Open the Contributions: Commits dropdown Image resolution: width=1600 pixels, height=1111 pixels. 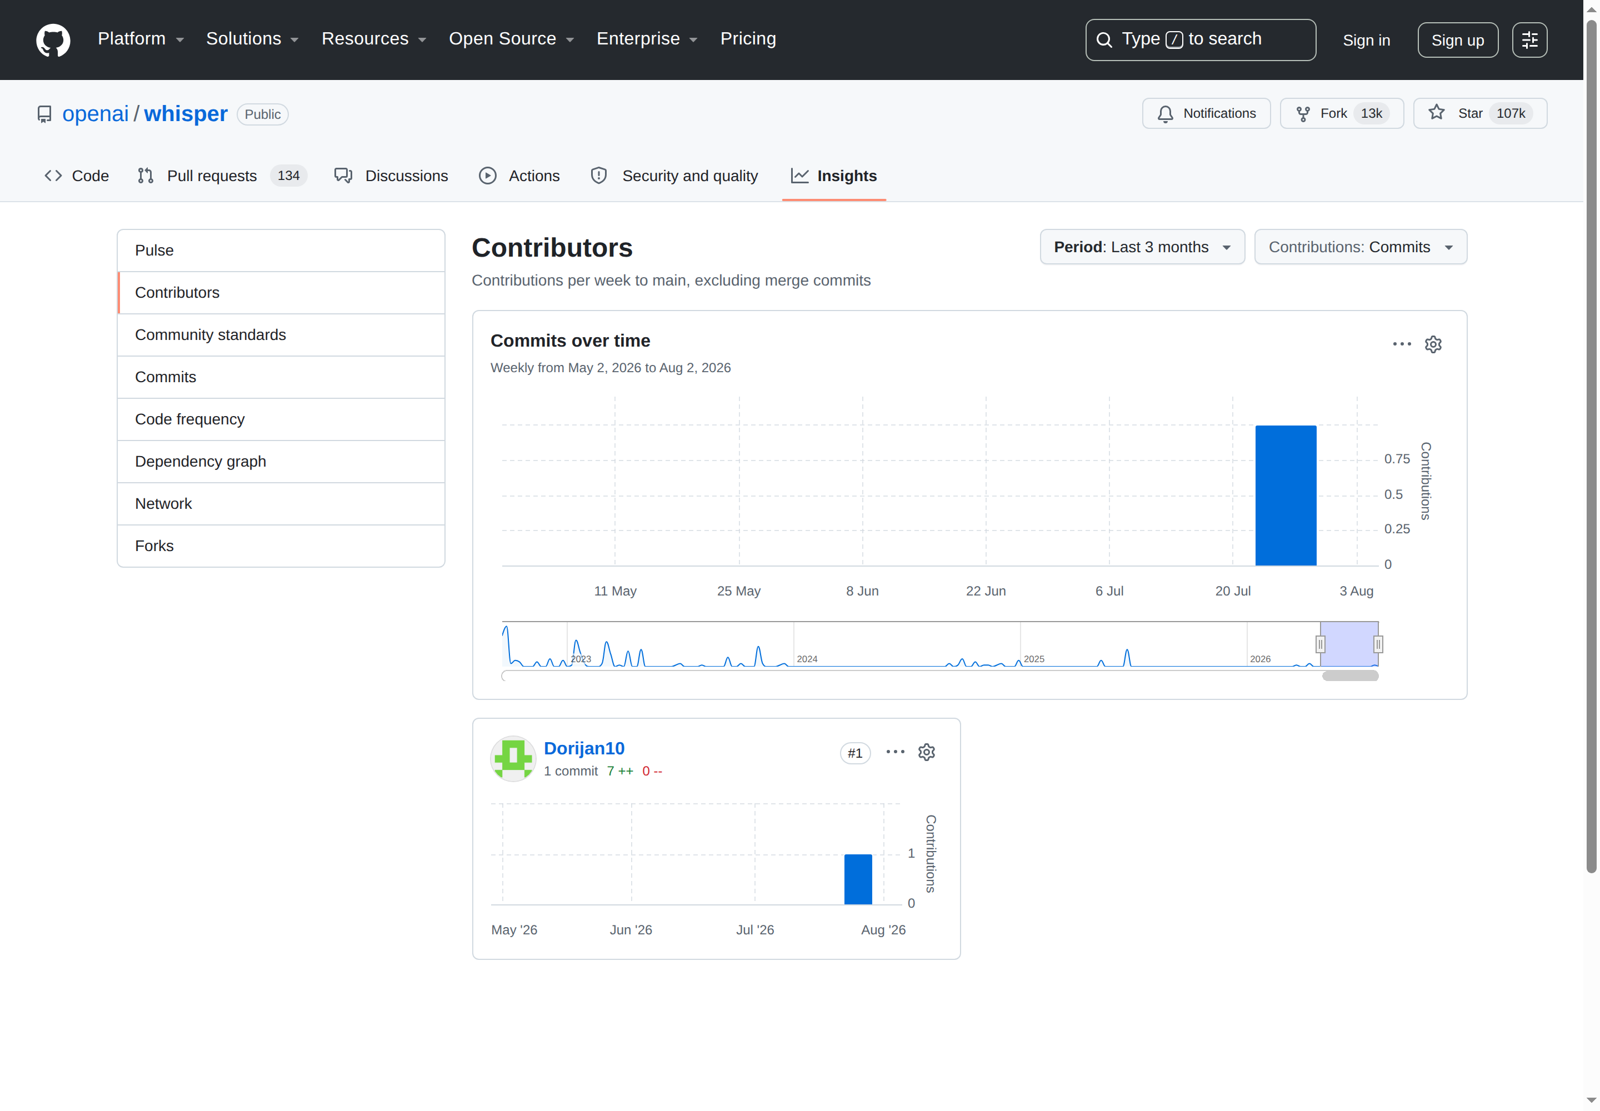1361,247
